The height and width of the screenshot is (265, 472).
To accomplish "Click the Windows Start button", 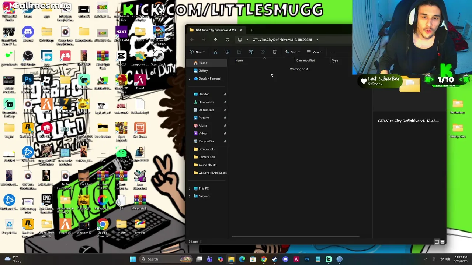I will [x=133, y=259].
